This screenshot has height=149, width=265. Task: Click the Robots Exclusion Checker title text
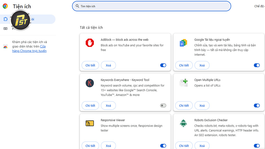click(211, 120)
